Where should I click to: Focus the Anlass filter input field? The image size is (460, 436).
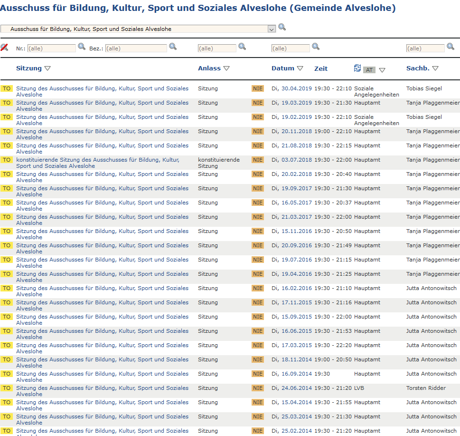(x=217, y=48)
